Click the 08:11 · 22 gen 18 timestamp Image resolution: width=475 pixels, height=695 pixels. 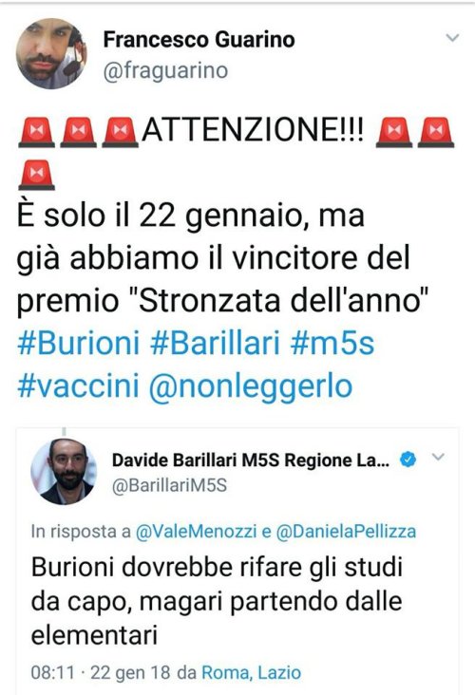click(101, 673)
